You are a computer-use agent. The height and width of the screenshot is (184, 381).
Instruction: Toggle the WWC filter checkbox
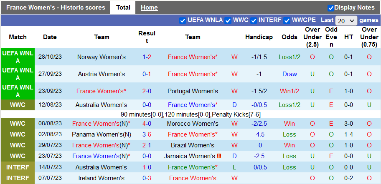point(228,20)
